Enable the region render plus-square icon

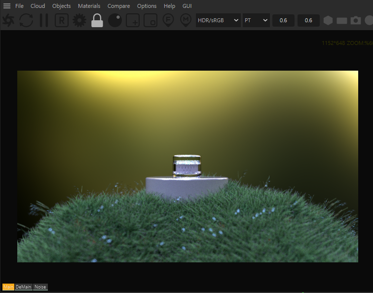(133, 20)
